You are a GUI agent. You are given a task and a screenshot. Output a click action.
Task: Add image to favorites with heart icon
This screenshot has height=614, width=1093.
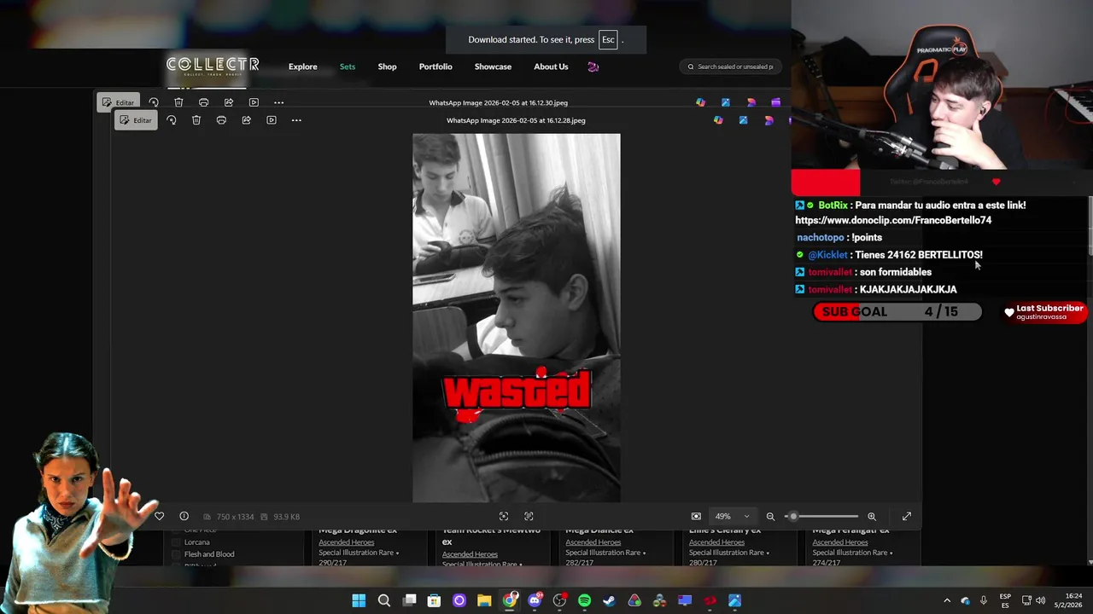point(159,516)
